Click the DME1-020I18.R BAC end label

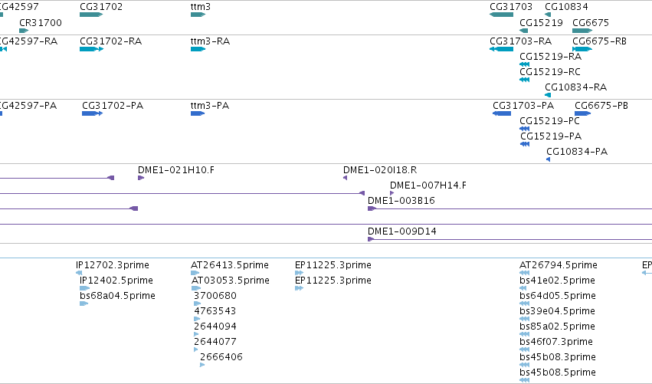tap(380, 170)
